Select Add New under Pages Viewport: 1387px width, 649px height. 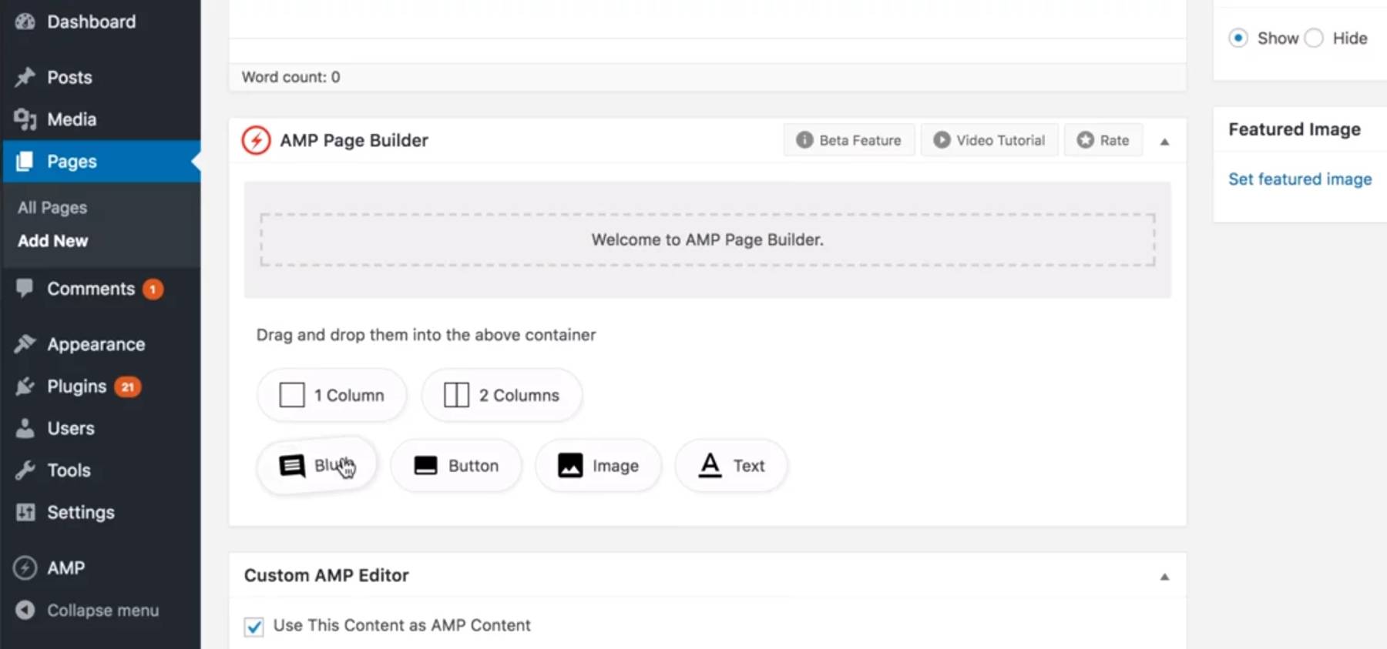click(53, 241)
